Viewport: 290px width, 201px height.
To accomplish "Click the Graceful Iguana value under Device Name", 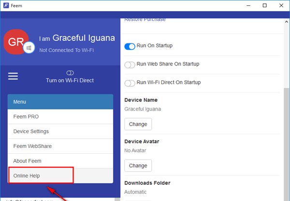I will [x=143, y=109].
